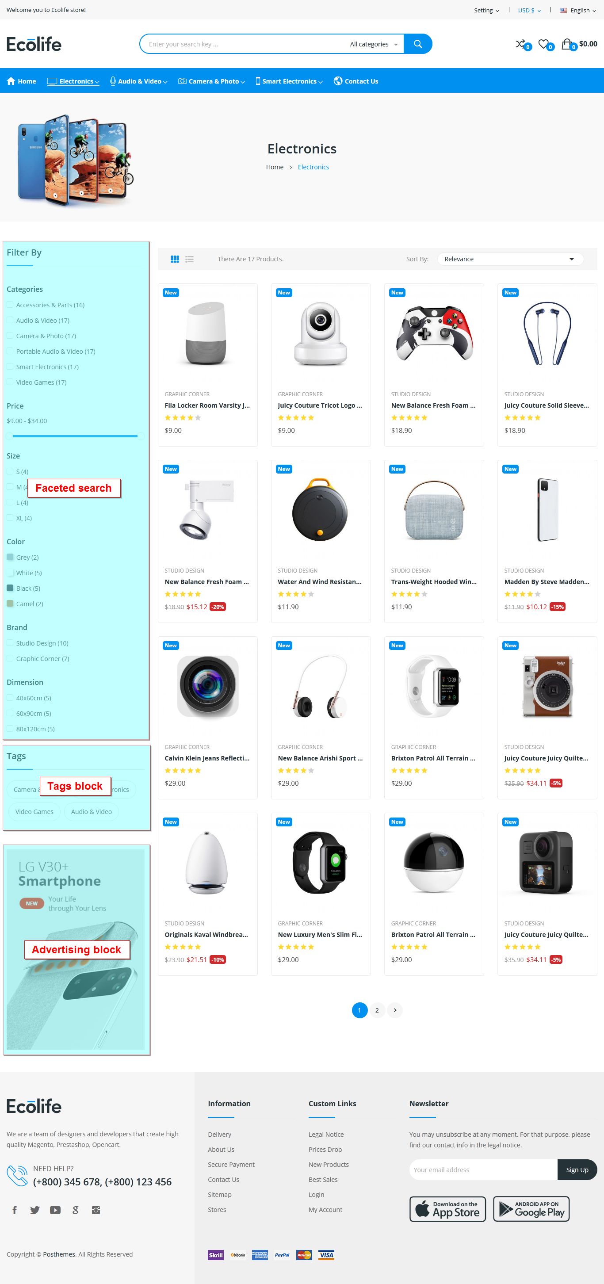
Task: Go to Contact Us menu item
Action: pyautogui.click(x=356, y=81)
